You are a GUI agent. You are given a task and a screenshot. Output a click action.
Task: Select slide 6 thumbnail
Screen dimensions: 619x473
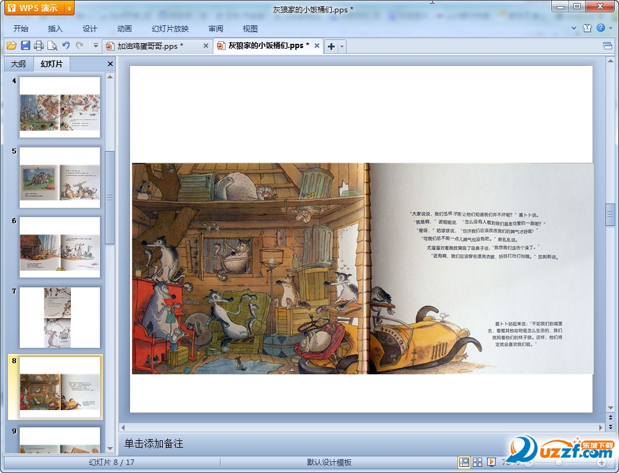click(x=60, y=247)
